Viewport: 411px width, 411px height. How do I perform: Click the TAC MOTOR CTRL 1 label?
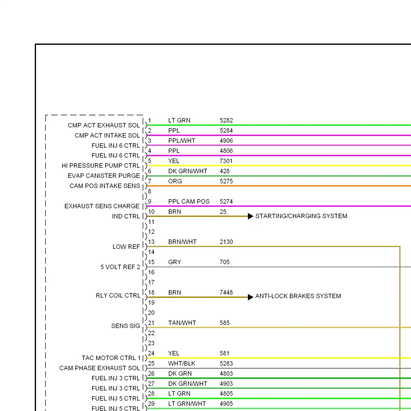[x=111, y=358]
